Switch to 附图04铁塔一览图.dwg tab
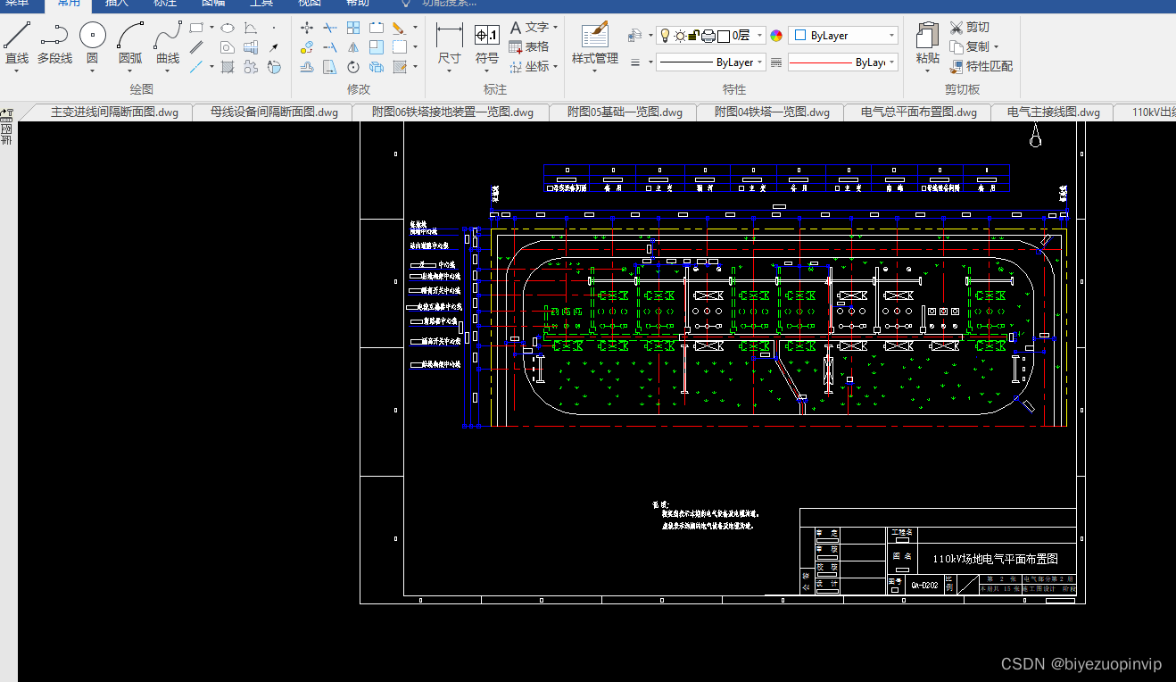This screenshot has width=1176, height=682. click(x=773, y=112)
